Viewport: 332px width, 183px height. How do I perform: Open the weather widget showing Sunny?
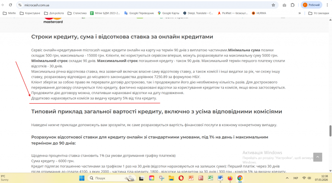click(x=5, y=178)
